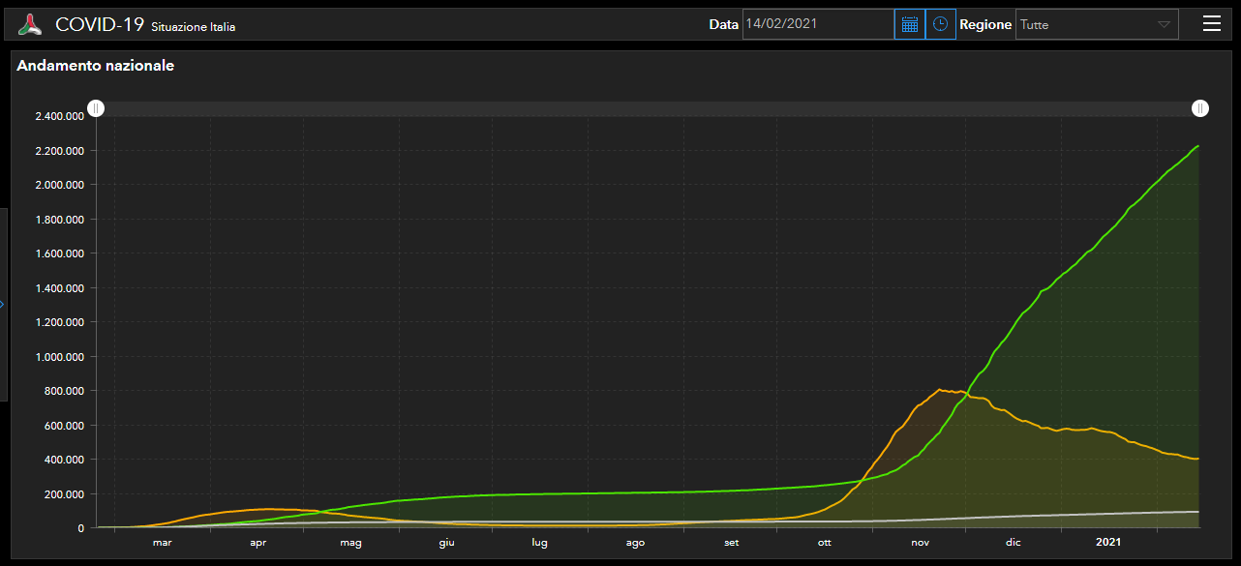
Task: Click the clock time icon
Action: tap(941, 24)
